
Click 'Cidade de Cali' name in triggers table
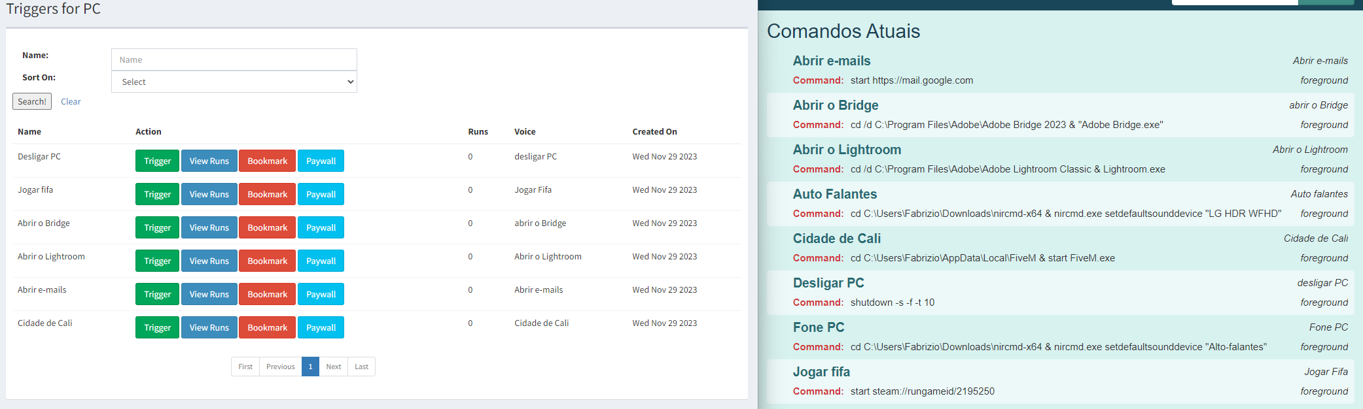click(45, 323)
